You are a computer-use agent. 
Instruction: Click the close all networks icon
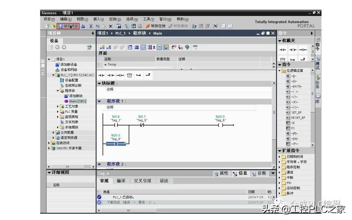[137, 47]
